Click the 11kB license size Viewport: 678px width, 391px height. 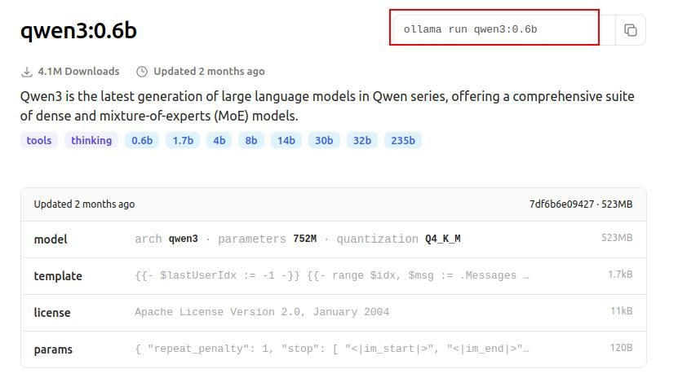tap(622, 311)
